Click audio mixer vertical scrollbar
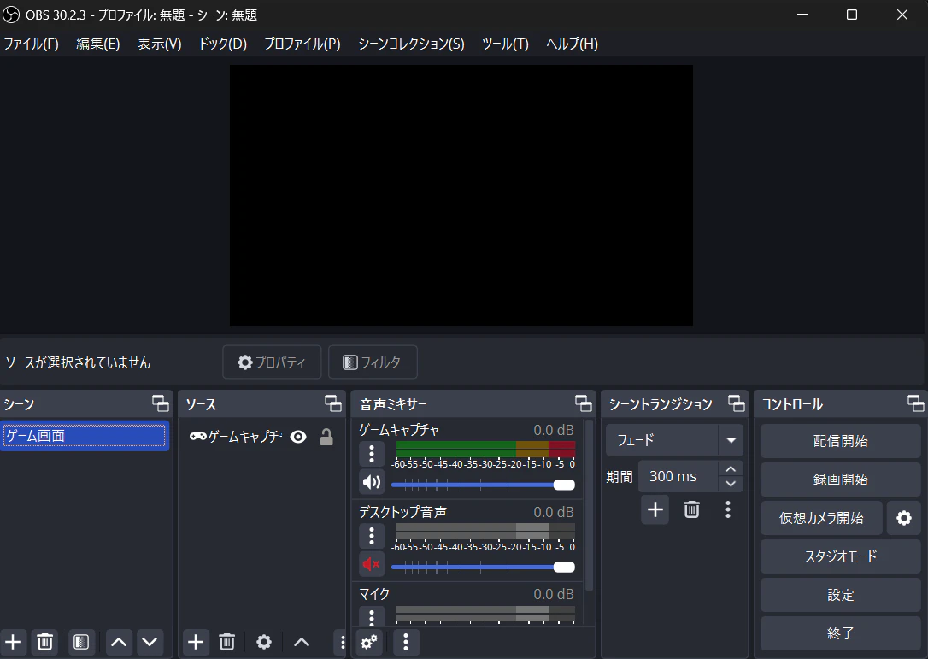This screenshot has height=659, width=928. (x=589, y=505)
